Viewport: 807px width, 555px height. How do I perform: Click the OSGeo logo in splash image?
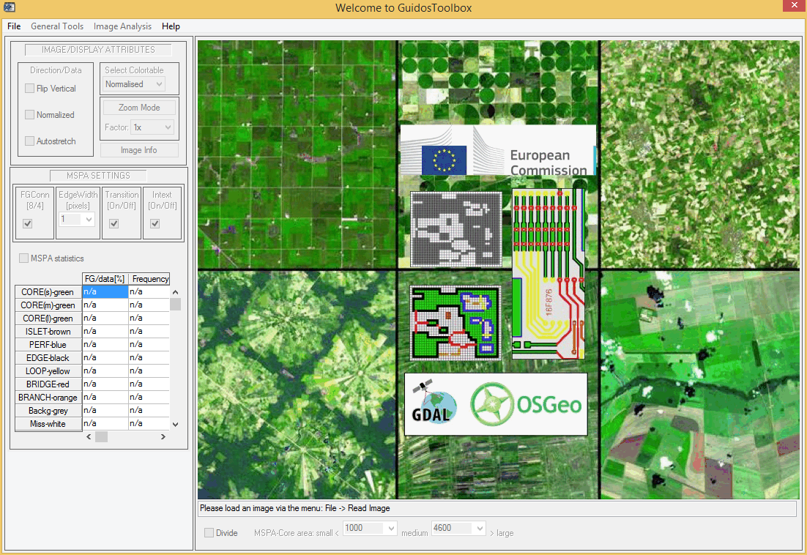[526, 404]
